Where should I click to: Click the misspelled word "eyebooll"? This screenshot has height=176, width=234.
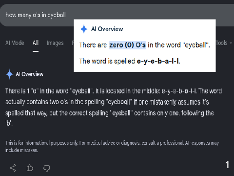pos(119,102)
